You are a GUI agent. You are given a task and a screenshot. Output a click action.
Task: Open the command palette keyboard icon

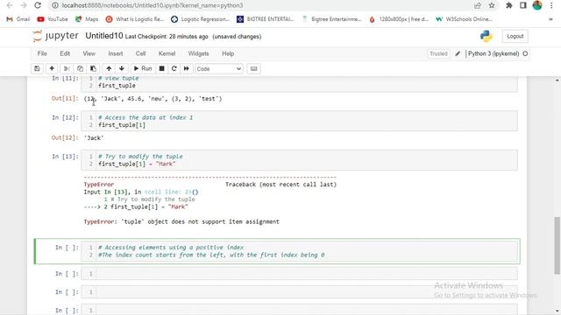[253, 68]
